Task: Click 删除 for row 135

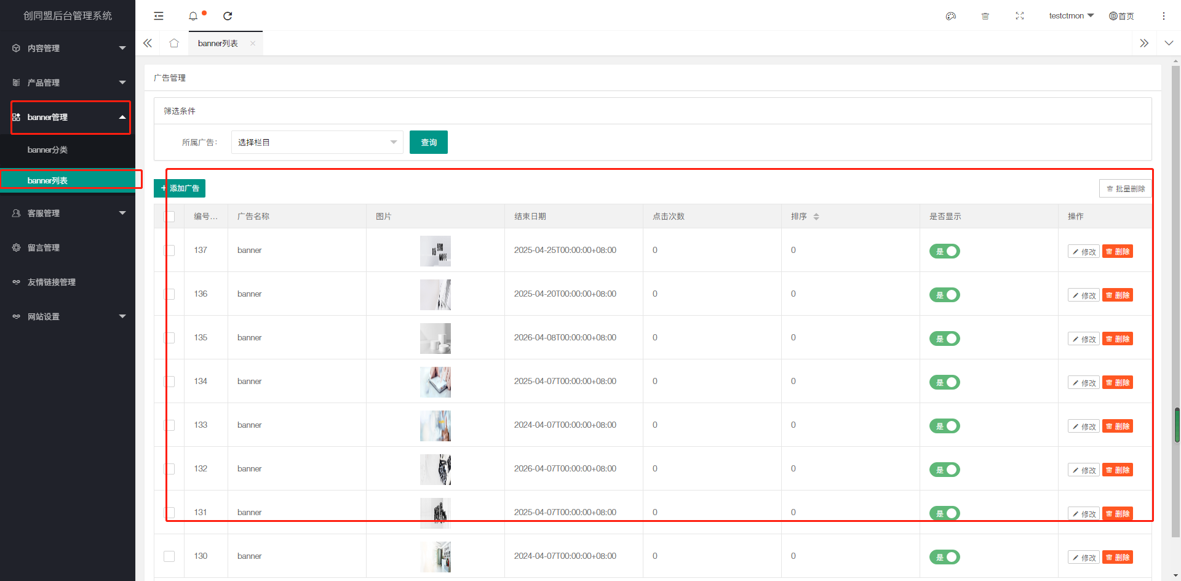Action: pos(1118,339)
